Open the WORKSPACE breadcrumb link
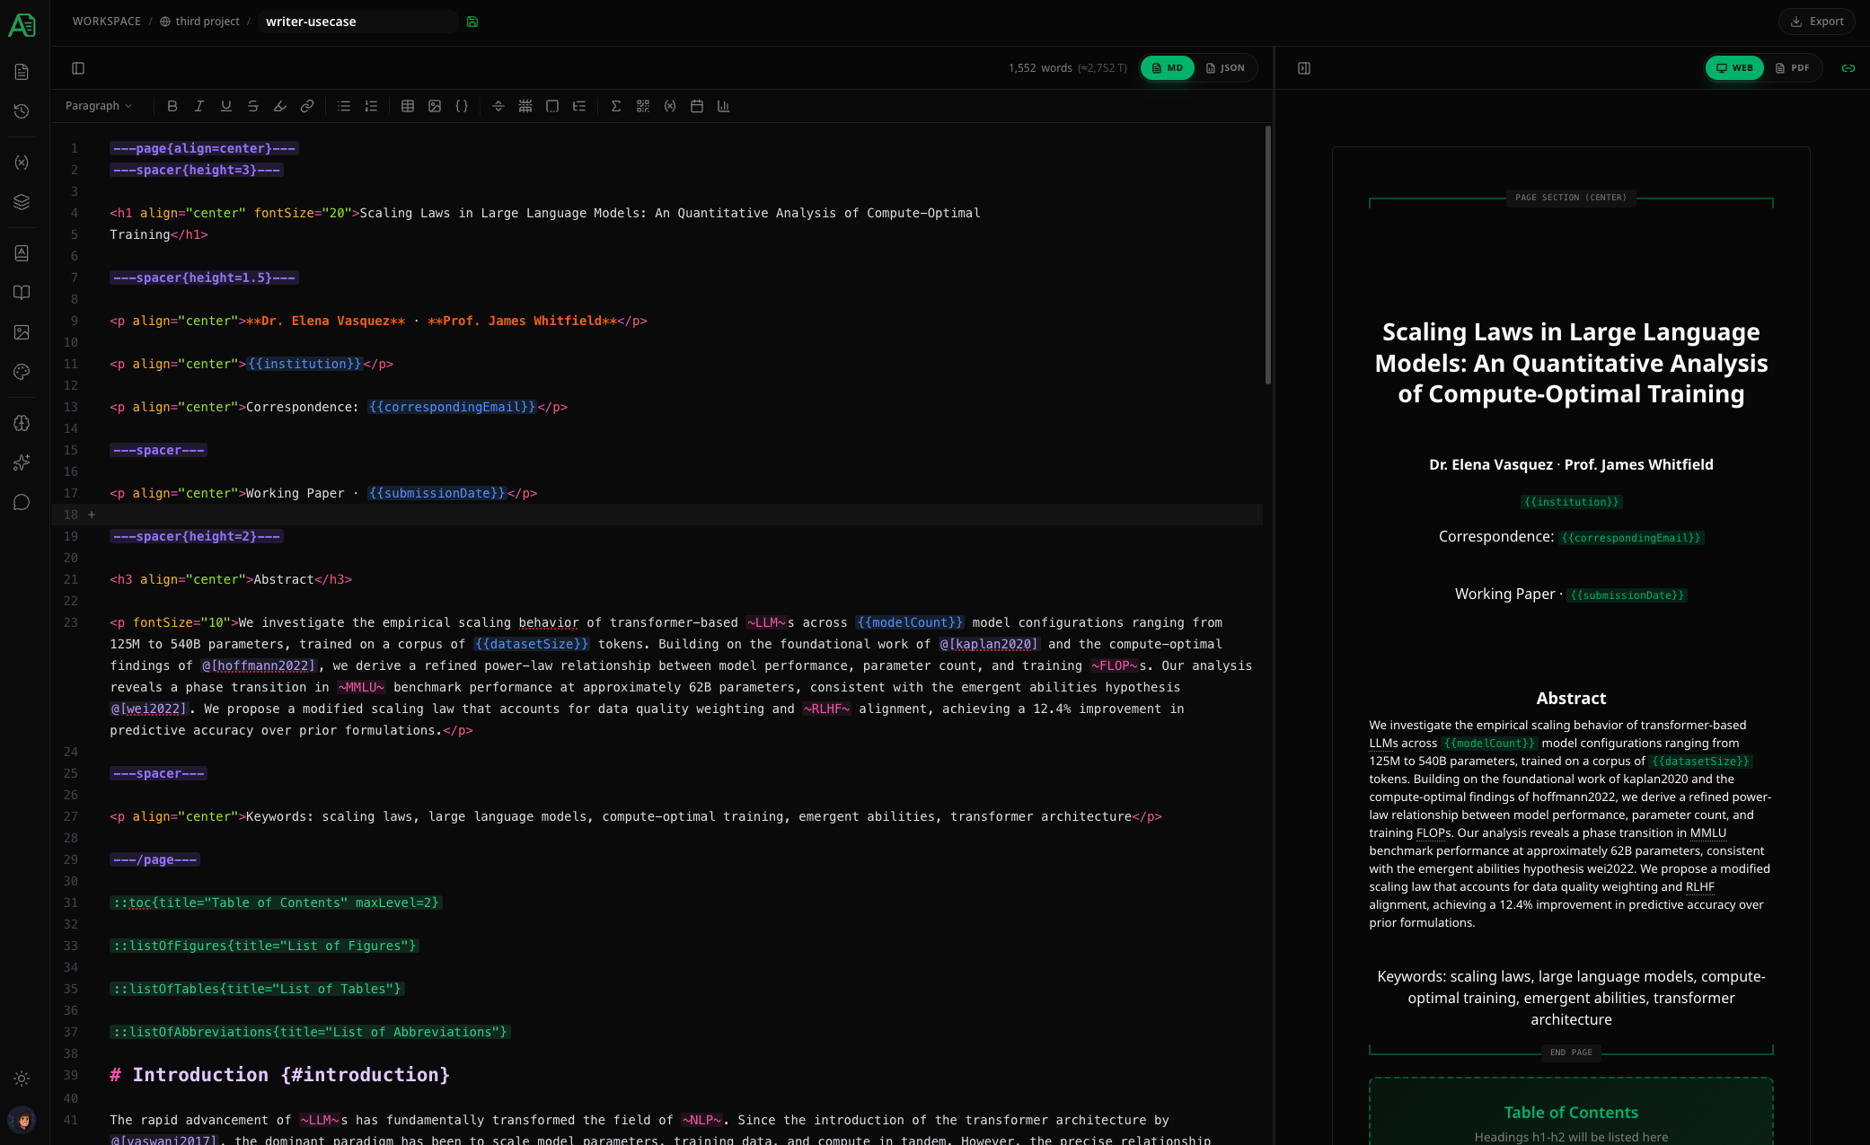The width and height of the screenshot is (1870, 1145). pyautogui.click(x=106, y=21)
